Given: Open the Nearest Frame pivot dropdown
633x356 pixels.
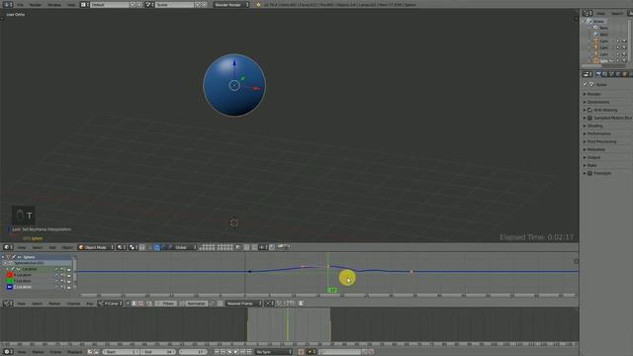Looking at the screenshot, I should tap(243, 304).
